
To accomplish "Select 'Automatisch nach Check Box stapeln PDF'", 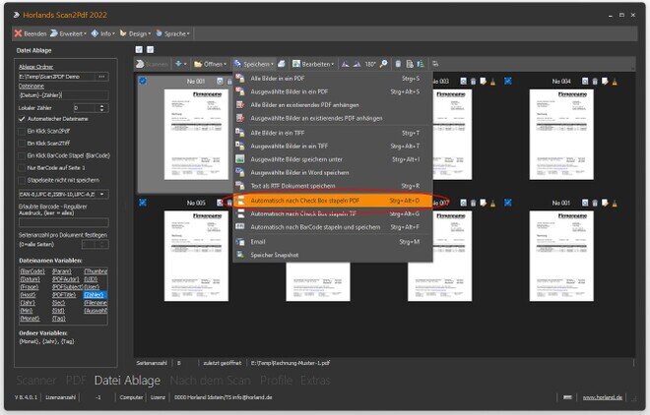I will click(x=333, y=201).
